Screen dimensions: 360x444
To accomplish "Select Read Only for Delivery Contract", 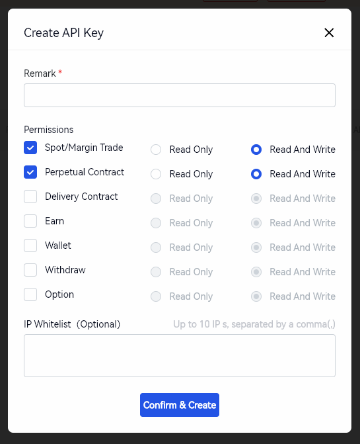I will click(156, 199).
